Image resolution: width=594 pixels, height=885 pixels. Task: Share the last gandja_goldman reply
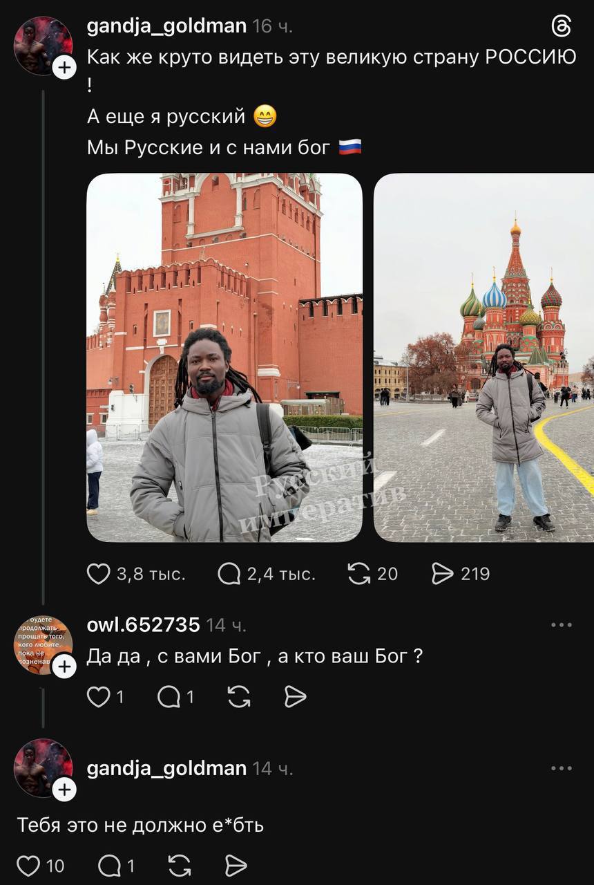tap(236, 866)
